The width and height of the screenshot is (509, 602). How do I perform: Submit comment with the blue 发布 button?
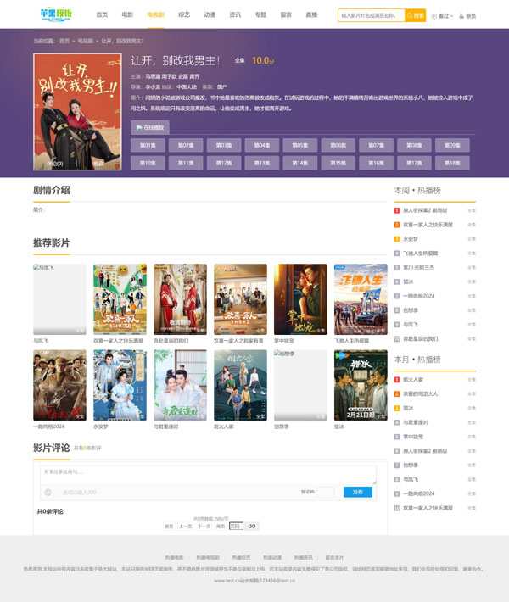tap(357, 492)
